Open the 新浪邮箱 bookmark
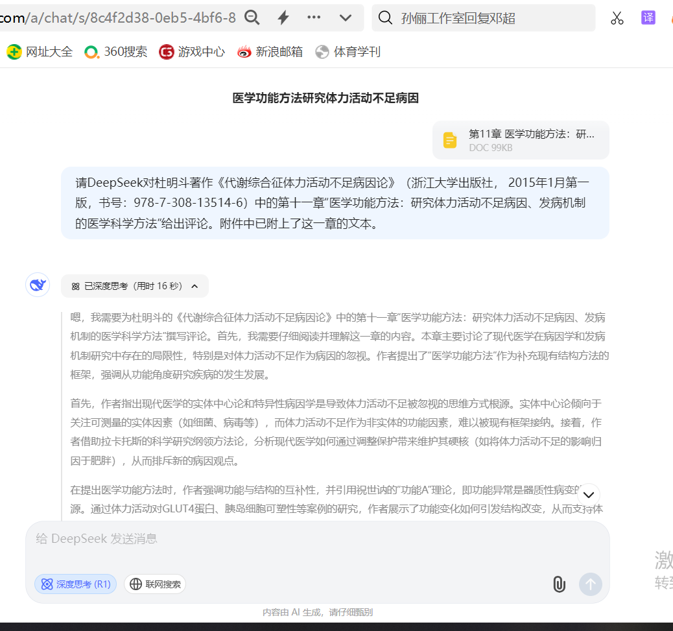 270,52
